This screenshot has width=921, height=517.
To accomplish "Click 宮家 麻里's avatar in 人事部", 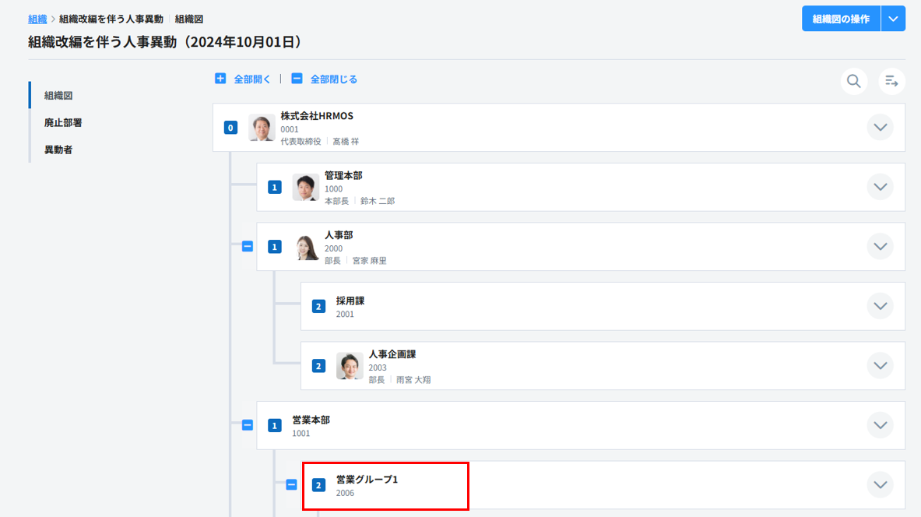I will pos(306,247).
